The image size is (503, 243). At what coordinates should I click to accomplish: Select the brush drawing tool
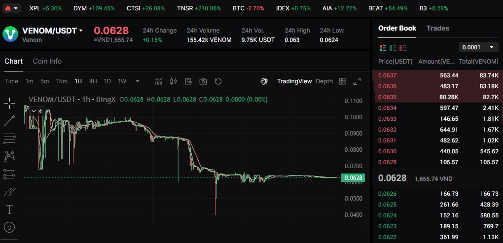point(10,192)
